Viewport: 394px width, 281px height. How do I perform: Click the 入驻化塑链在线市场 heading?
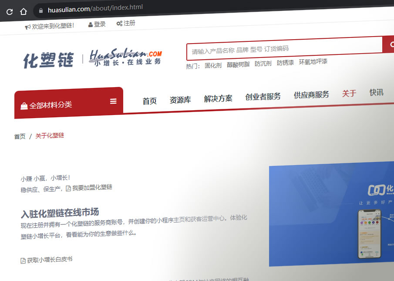60,213
